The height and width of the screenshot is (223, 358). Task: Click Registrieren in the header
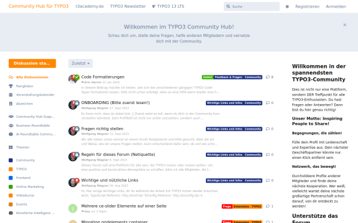coord(307,7)
